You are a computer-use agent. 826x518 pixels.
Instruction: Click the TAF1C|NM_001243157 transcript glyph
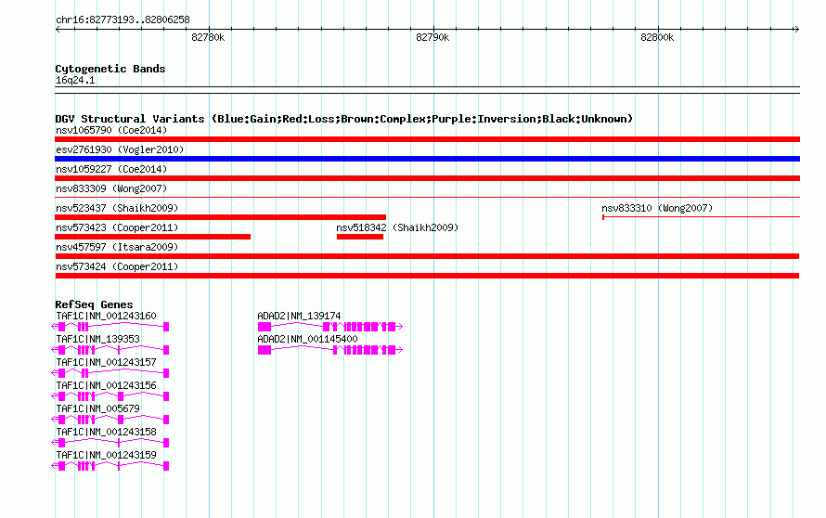[x=110, y=373]
